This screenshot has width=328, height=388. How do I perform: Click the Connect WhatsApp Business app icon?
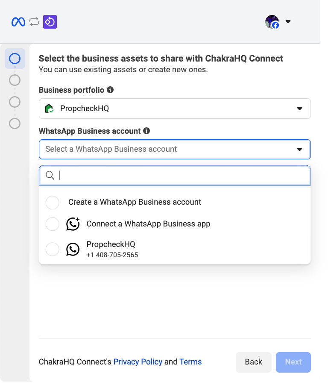pos(73,224)
